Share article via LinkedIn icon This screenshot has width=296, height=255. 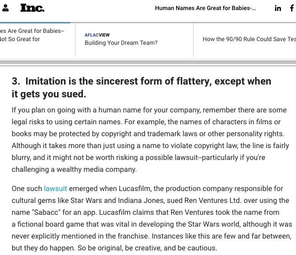coord(278,8)
